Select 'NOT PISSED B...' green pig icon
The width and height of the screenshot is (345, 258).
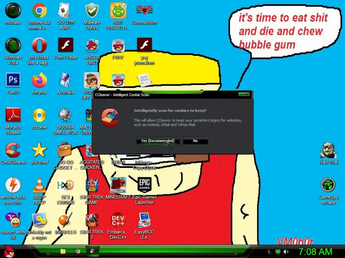click(118, 16)
